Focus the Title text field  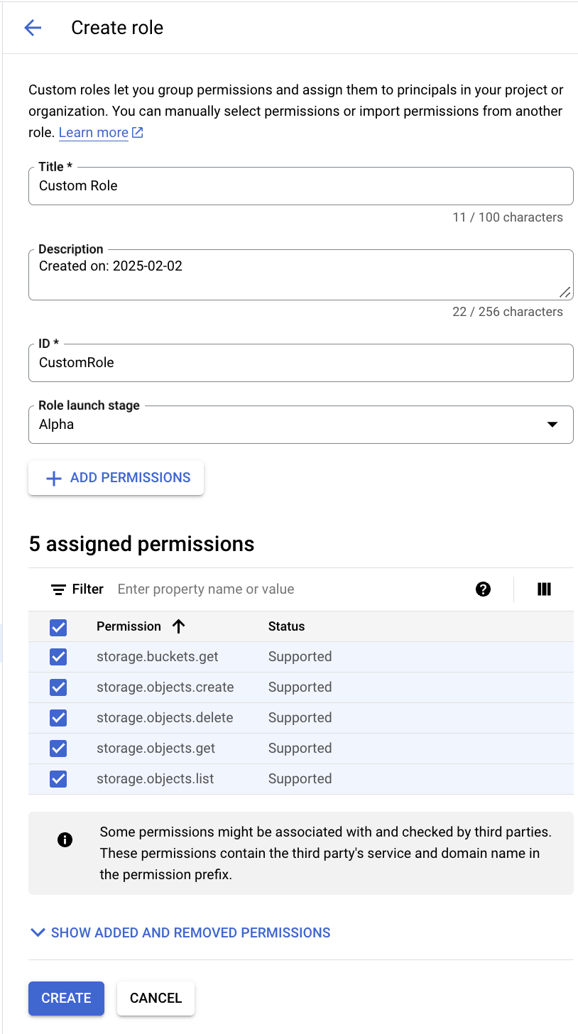(300, 186)
